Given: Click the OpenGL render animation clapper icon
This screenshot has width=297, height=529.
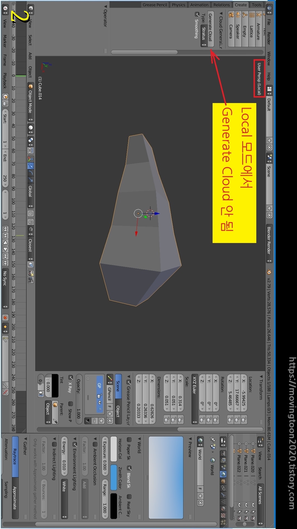Looking at the screenshot, I should (31, 280).
